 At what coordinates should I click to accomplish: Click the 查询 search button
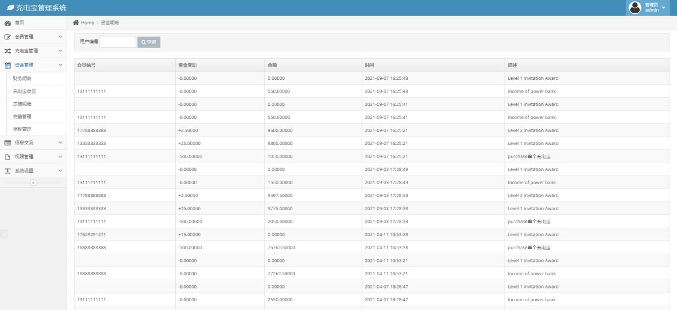point(149,42)
